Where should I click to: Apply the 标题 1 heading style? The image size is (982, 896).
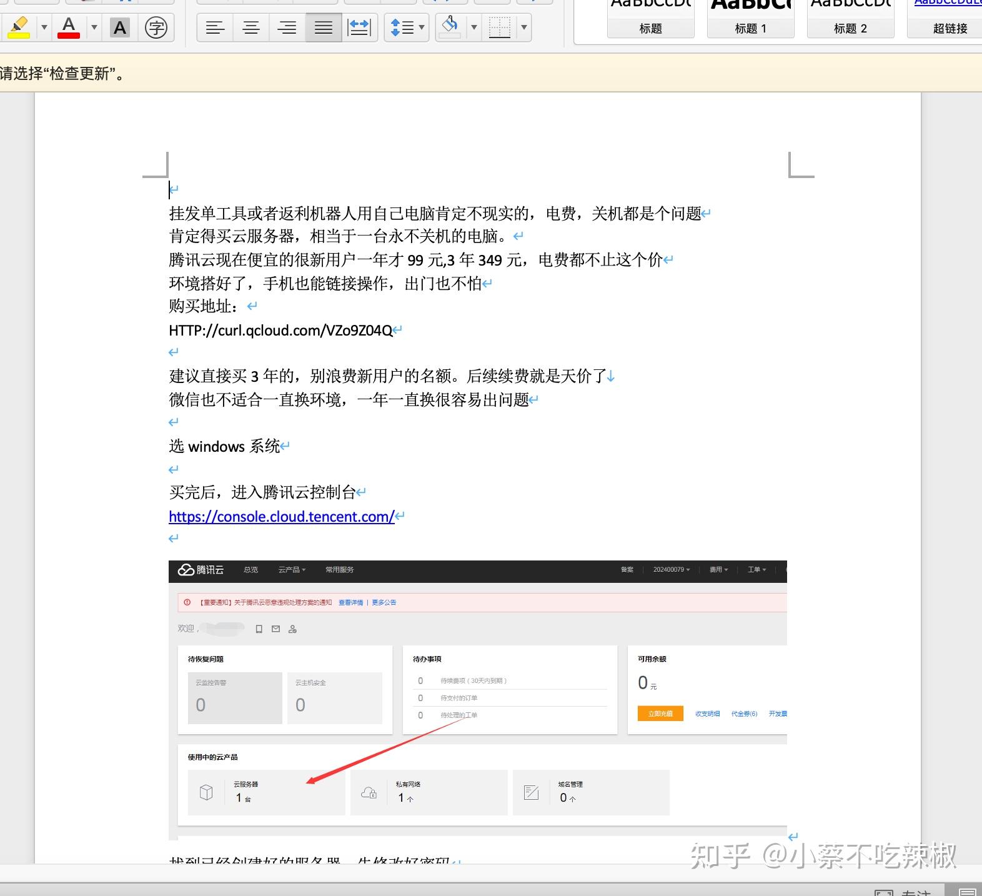[751, 17]
